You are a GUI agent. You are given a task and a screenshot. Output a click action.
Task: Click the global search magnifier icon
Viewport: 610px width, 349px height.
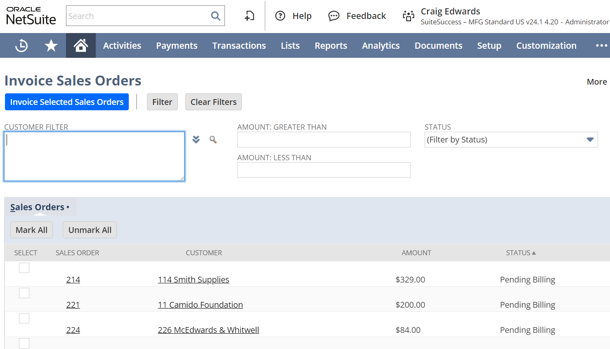tap(215, 16)
